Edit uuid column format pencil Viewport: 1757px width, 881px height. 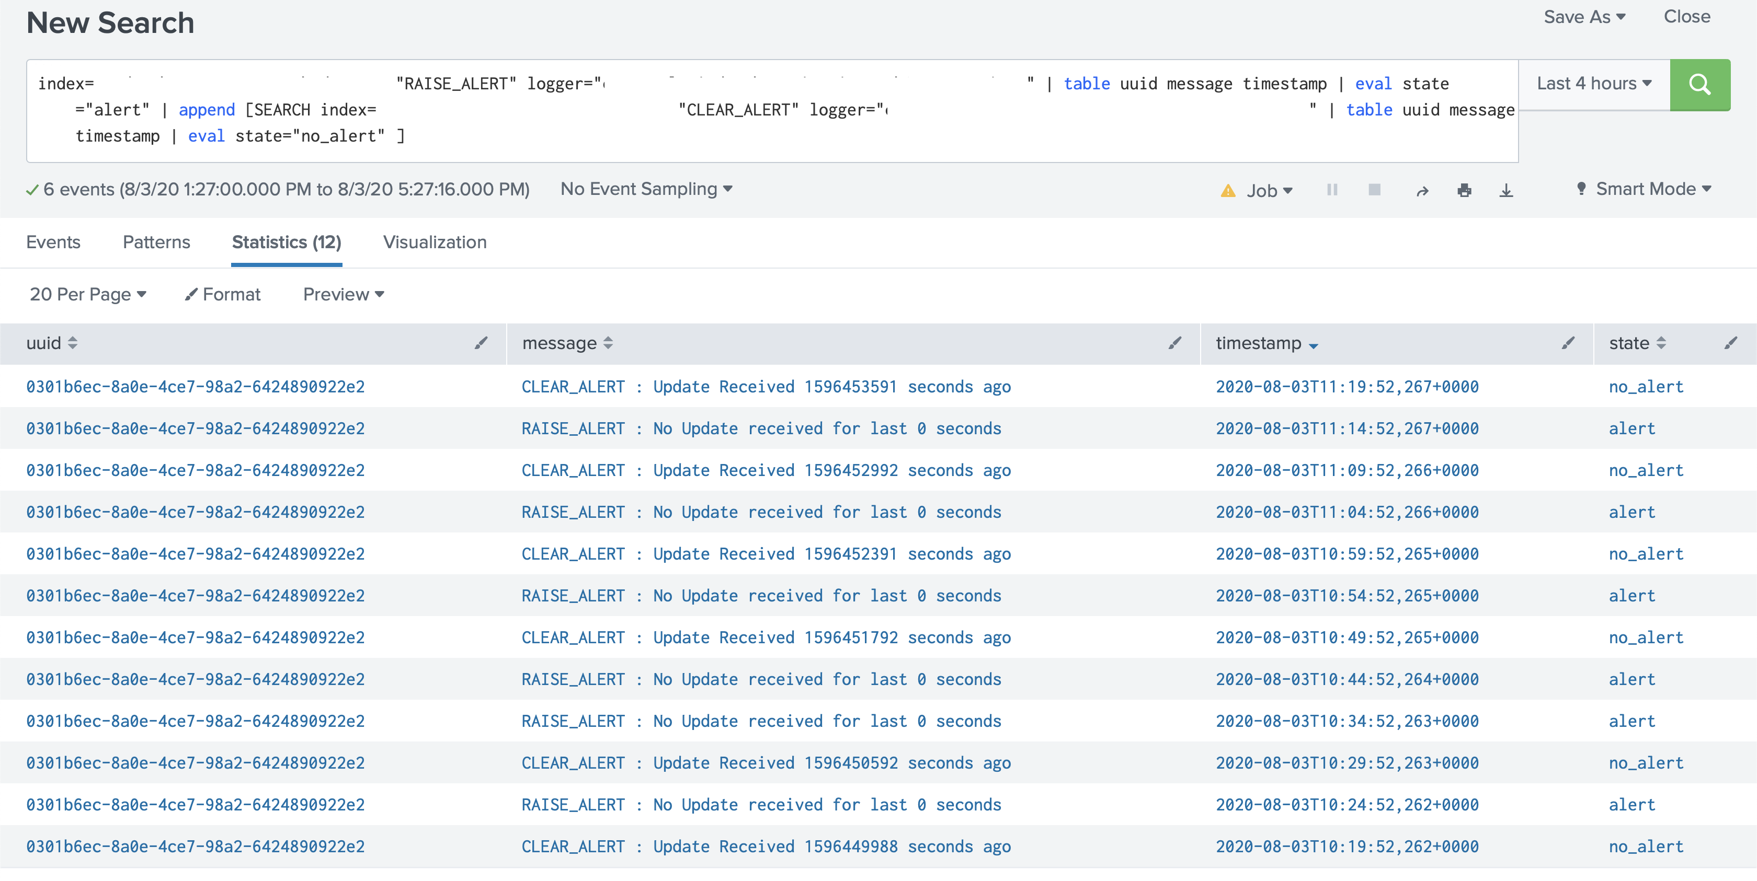[x=481, y=343]
